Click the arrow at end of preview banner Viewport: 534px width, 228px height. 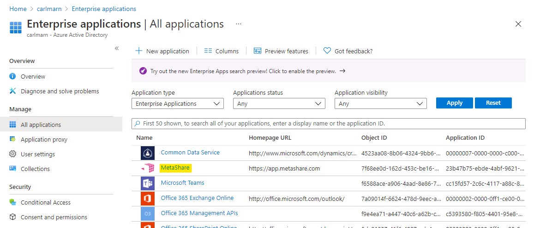click(342, 71)
